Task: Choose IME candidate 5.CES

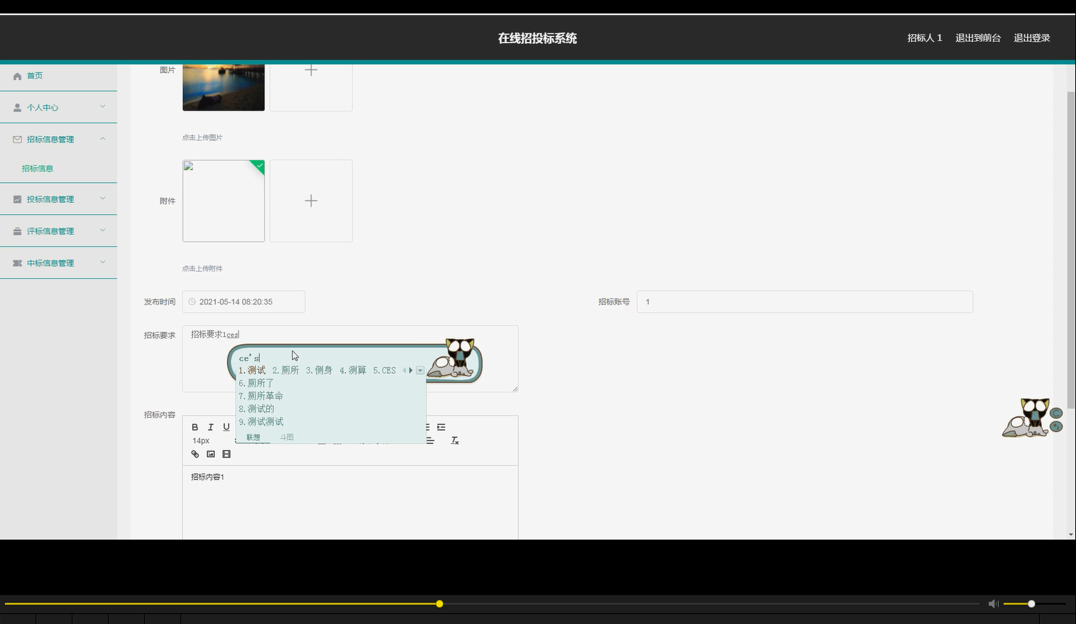Action: [x=385, y=370]
